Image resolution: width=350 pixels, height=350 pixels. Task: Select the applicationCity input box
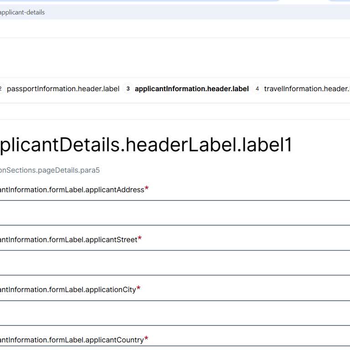pos(175,313)
